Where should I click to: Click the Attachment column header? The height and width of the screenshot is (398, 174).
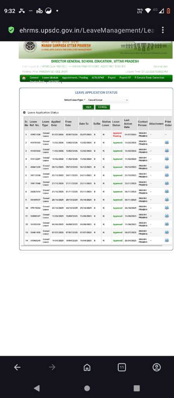156,124
